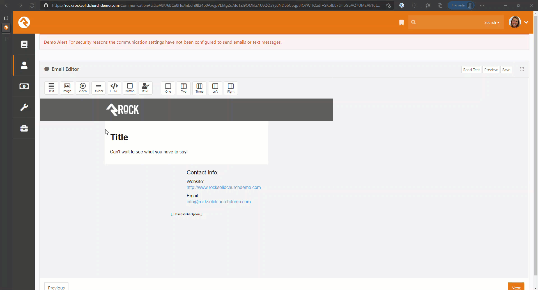This screenshot has height=290, width=538.
Task: Insert a Divider component
Action: [98, 88]
